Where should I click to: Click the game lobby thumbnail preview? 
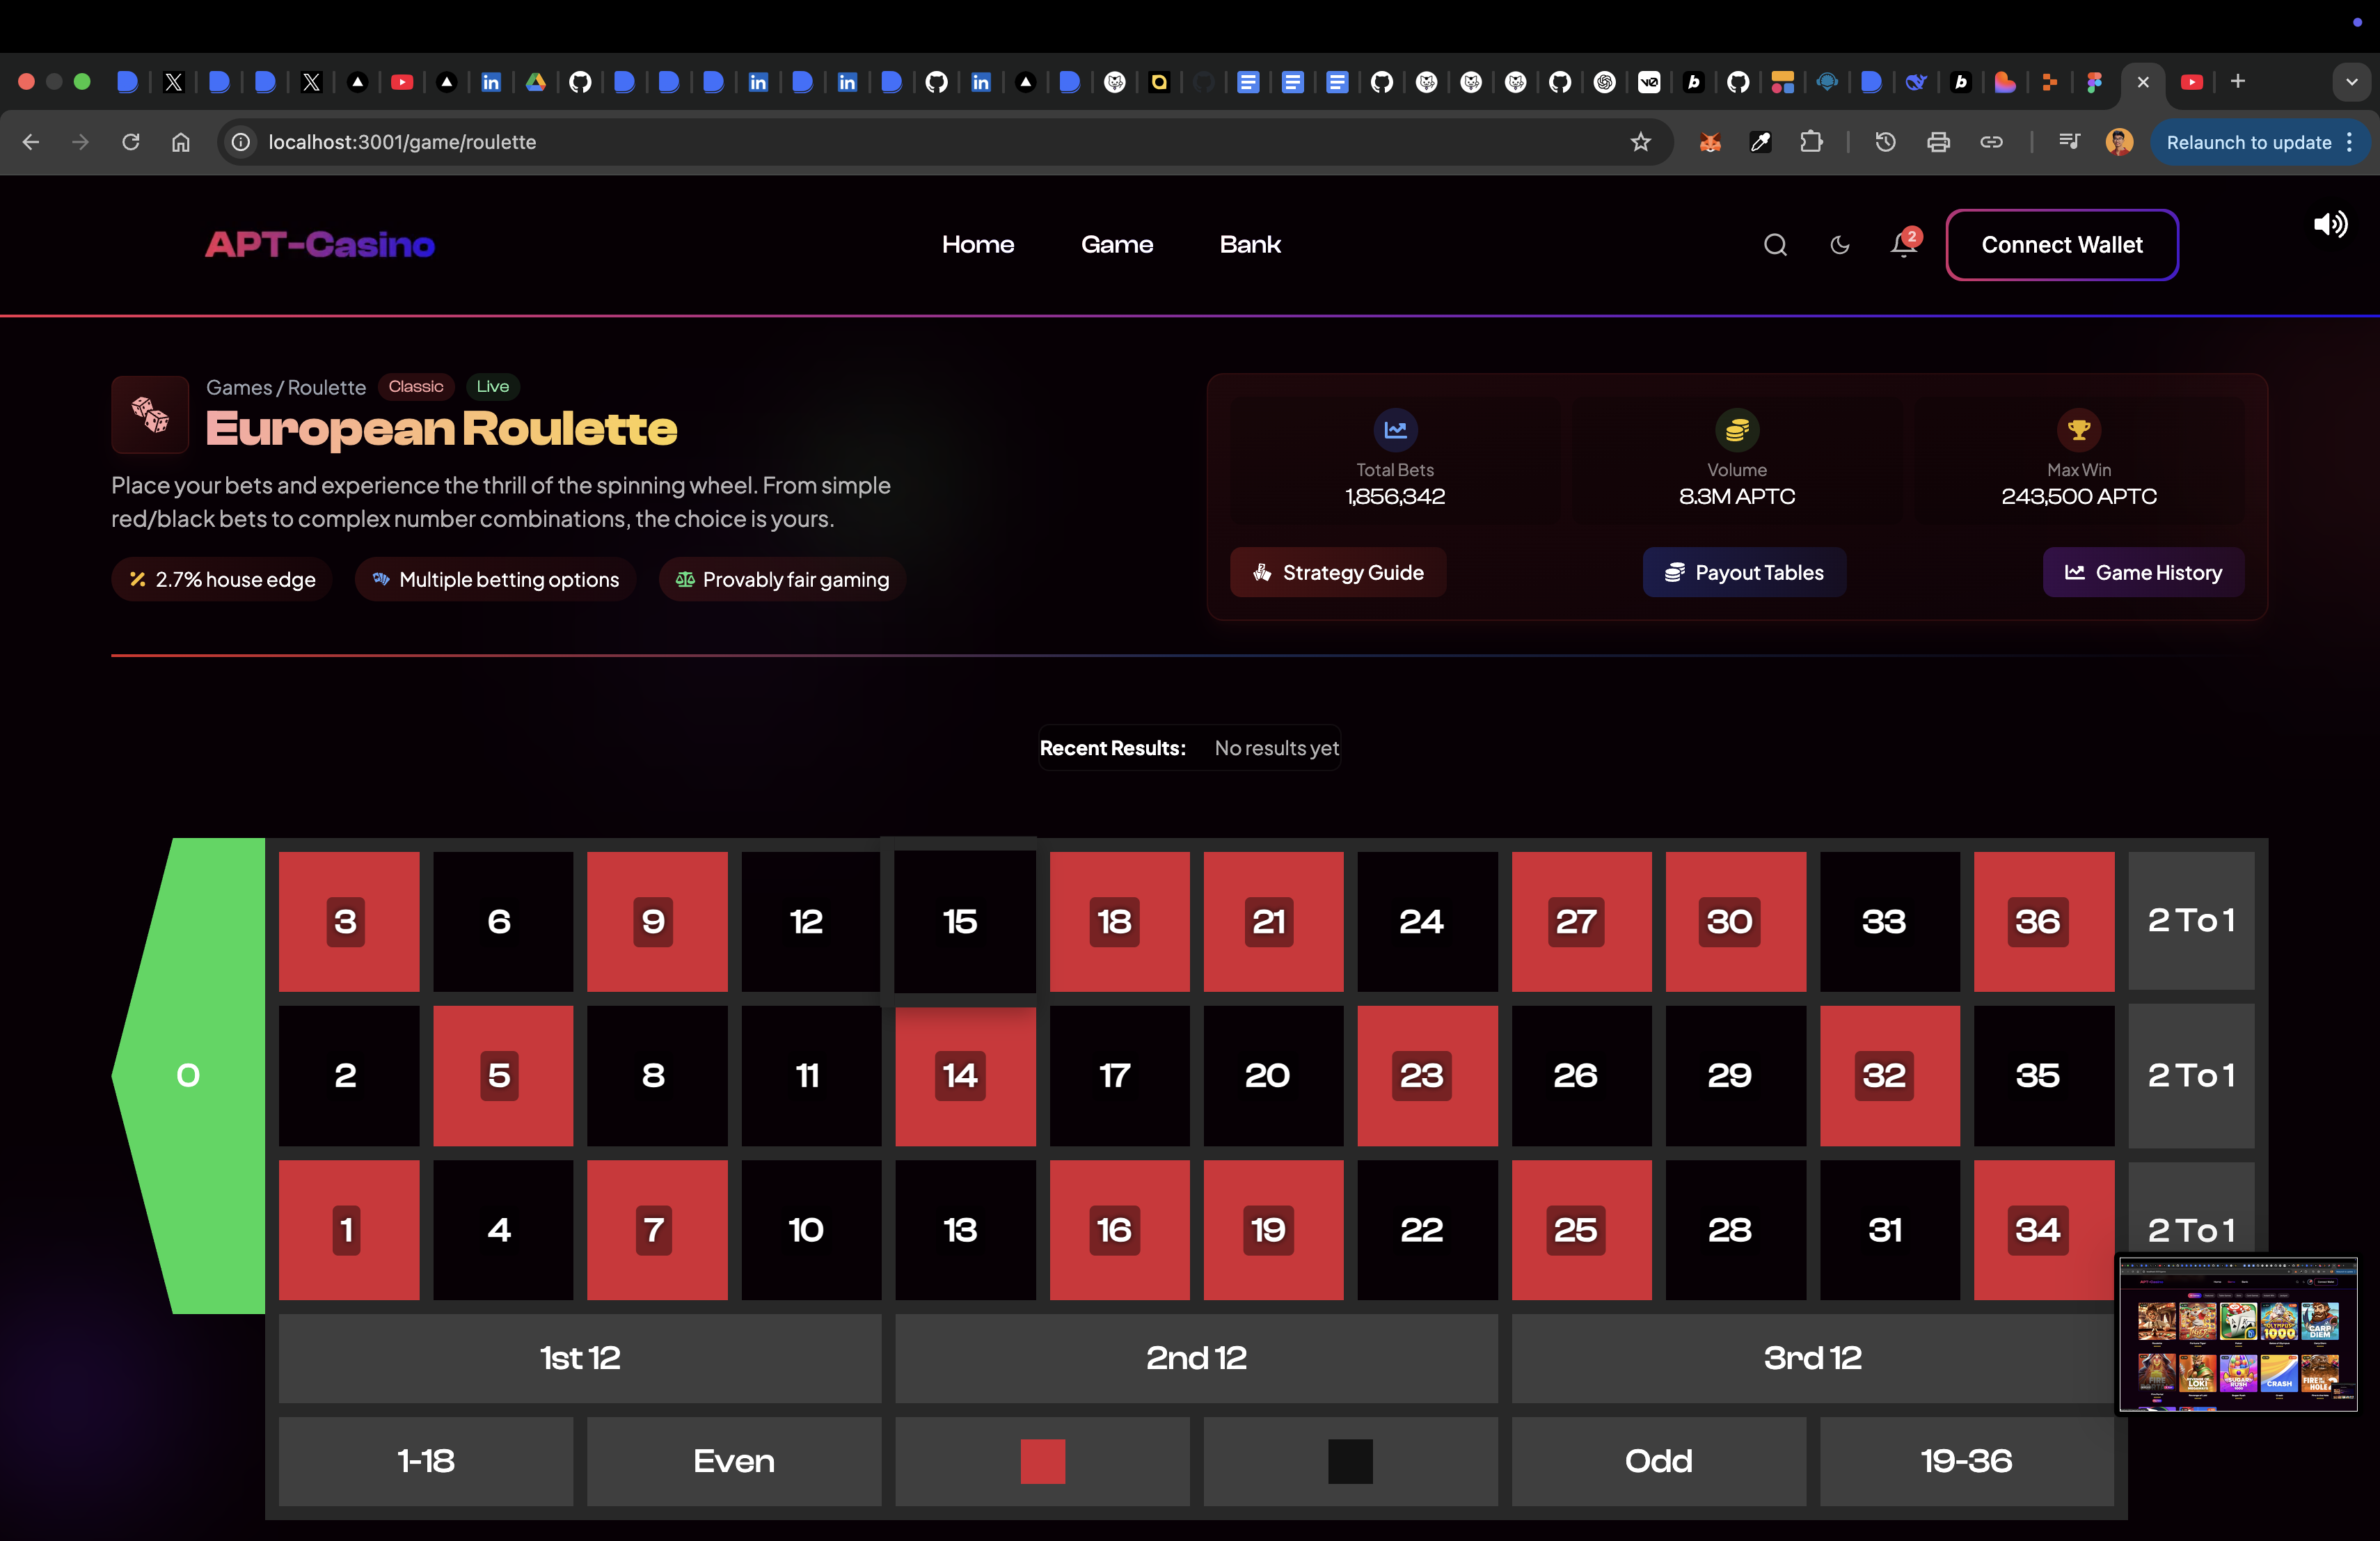tap(2238, 1334)
